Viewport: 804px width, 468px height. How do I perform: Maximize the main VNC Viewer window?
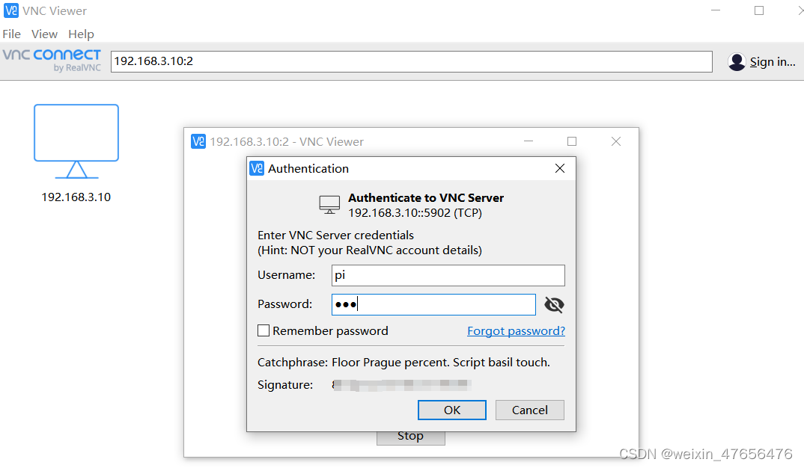pos(759,10)
